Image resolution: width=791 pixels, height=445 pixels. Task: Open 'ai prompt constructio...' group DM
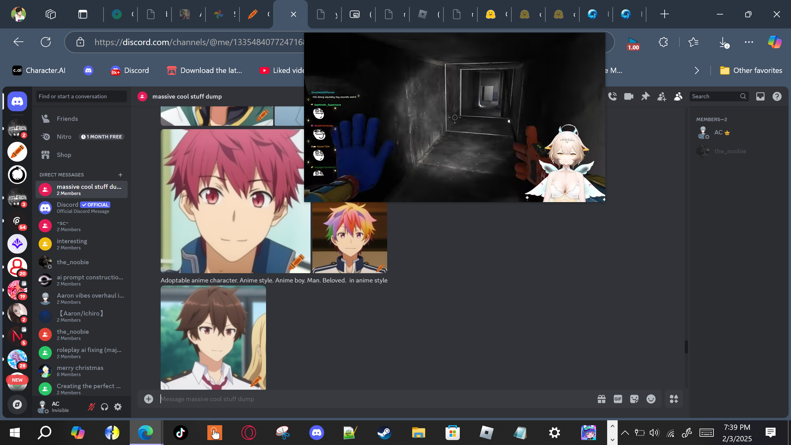82,280
